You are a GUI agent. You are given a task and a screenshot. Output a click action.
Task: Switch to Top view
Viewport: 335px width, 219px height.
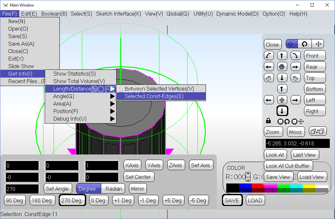315,78
